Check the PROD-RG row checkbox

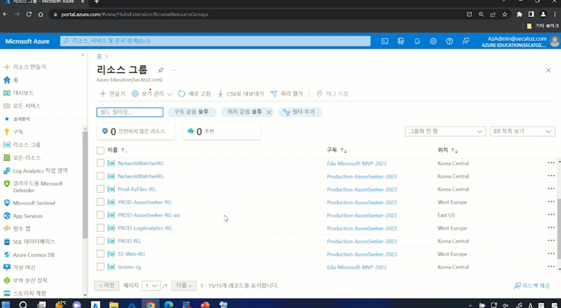click(101, 241)
